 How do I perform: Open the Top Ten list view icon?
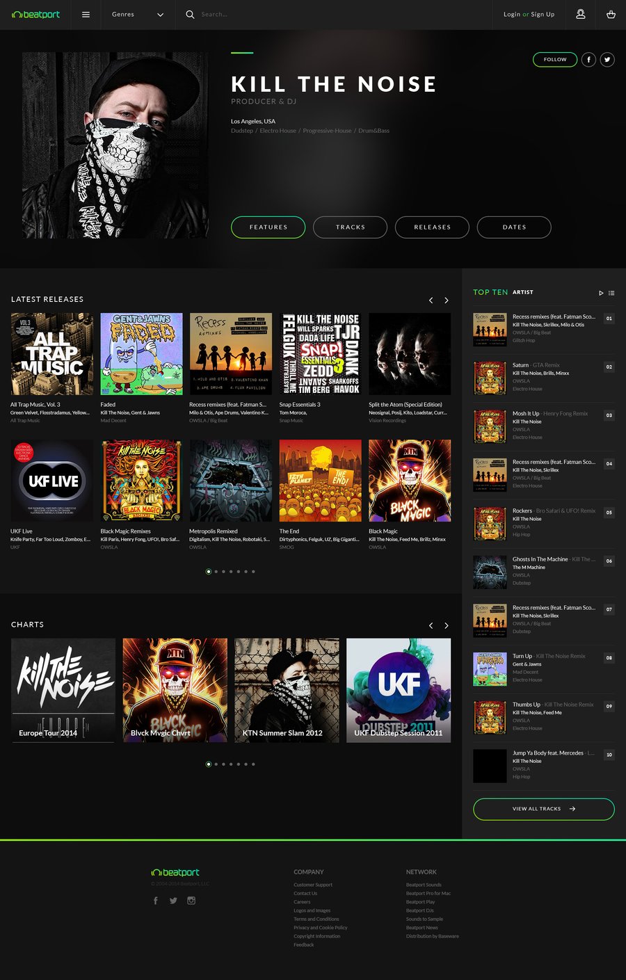click(x=611, y=293)
